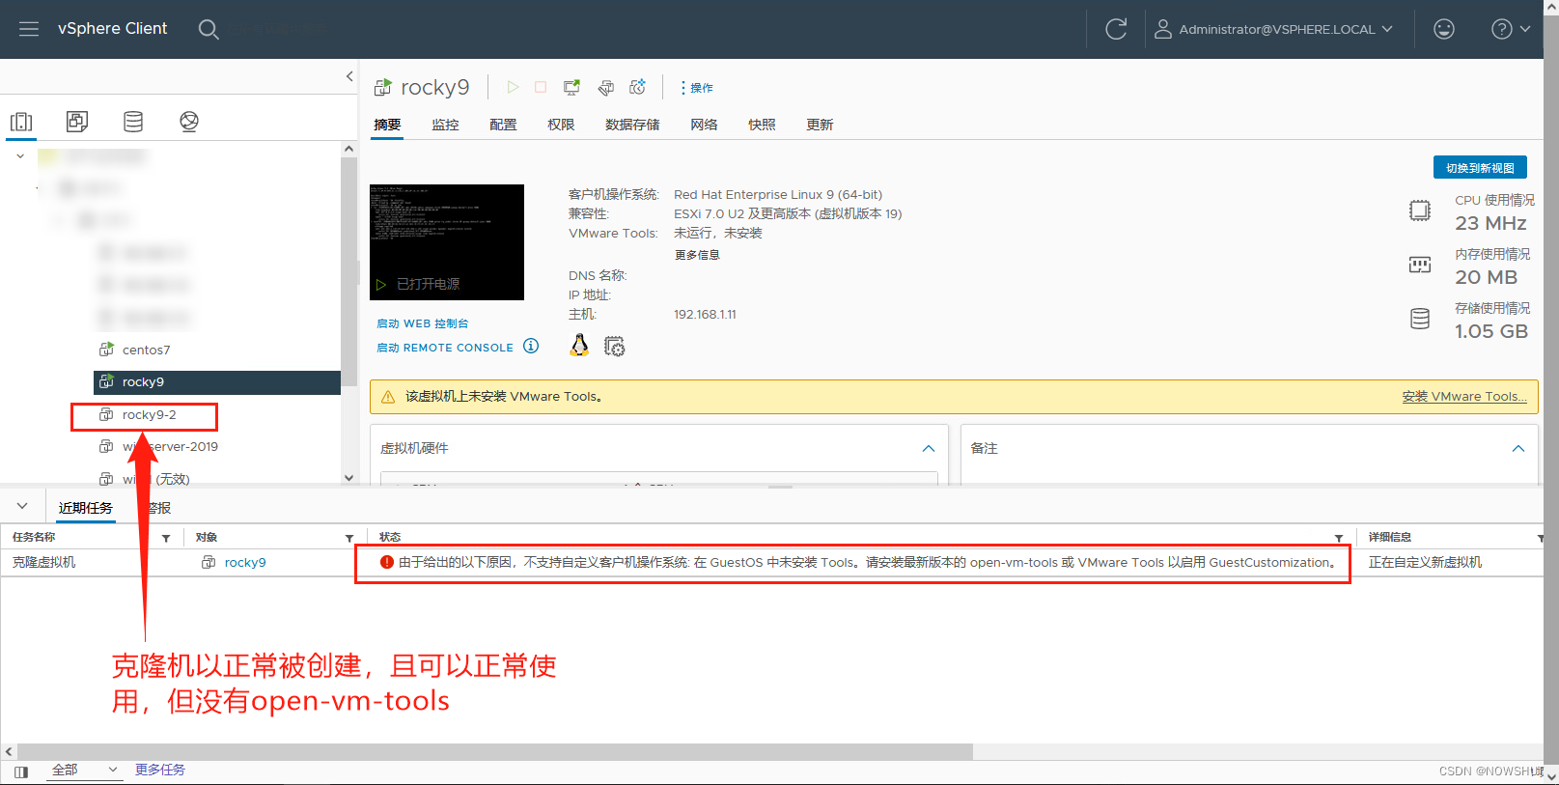Screen dimensions: 1559x785
Task: Collapse the top-level inventory tree node
Action: tap(20, 155)
